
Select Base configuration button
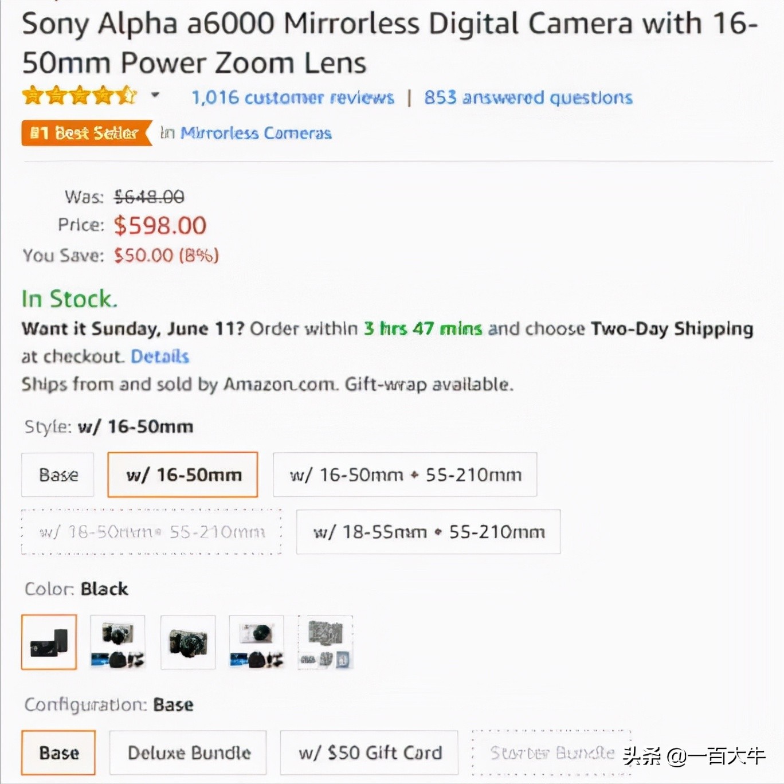(x=58, y=752)
